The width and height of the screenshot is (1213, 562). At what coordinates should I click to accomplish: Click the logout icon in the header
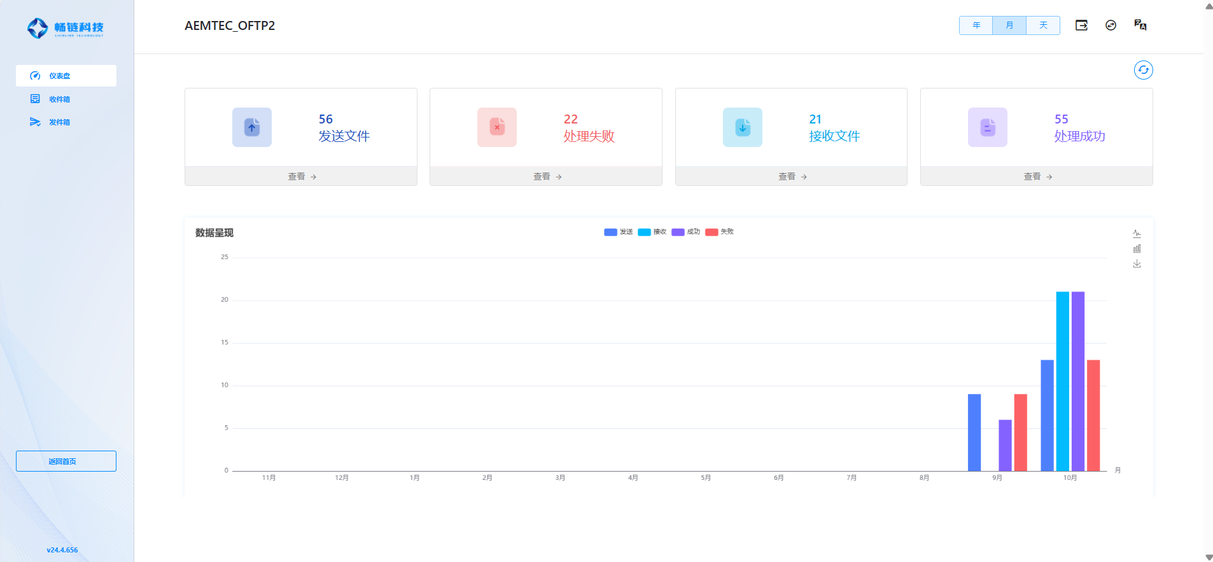[x=1081, y=25]
